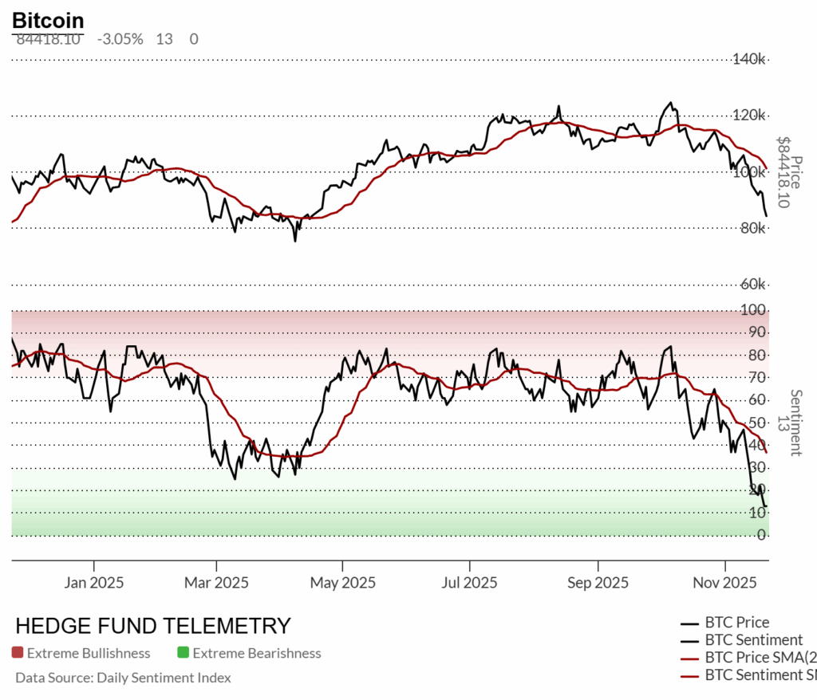Viewport: 817px width, 700px height.
Task: Click the Jul 2025 x-axis label
Action: [468, 583]
